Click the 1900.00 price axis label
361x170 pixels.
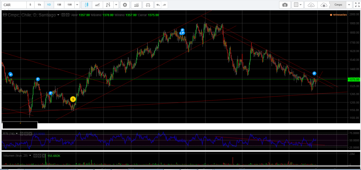point(354,23)
